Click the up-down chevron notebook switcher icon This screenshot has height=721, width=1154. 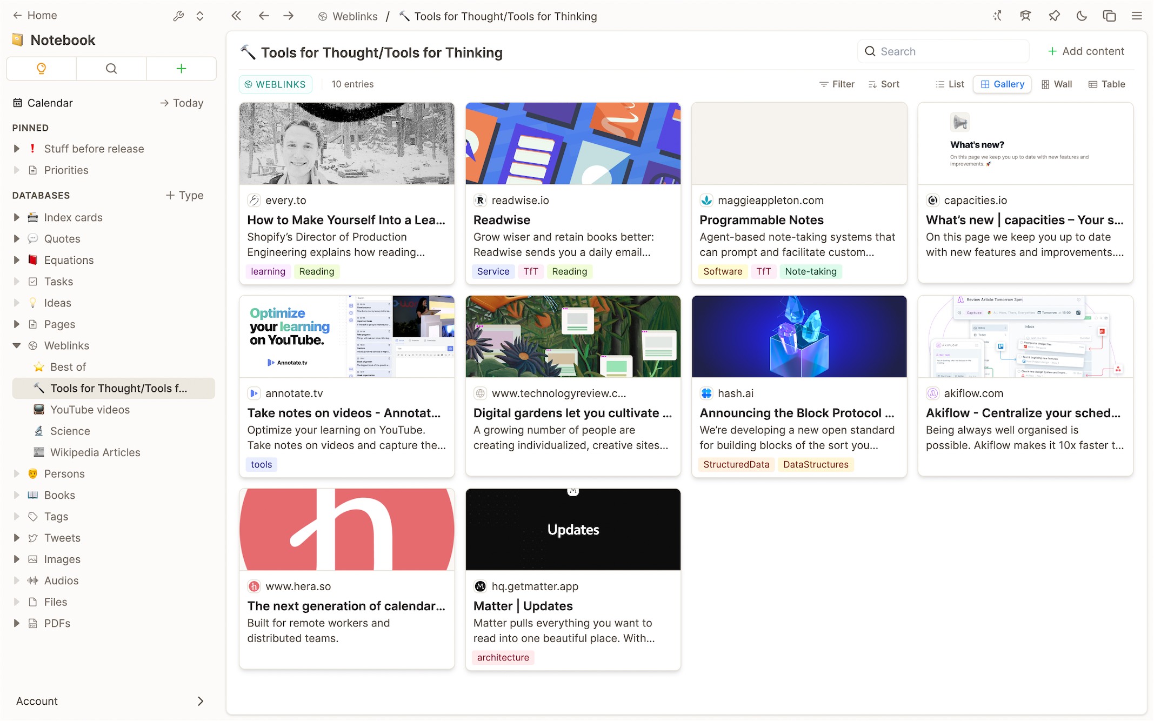click(200, 16)
